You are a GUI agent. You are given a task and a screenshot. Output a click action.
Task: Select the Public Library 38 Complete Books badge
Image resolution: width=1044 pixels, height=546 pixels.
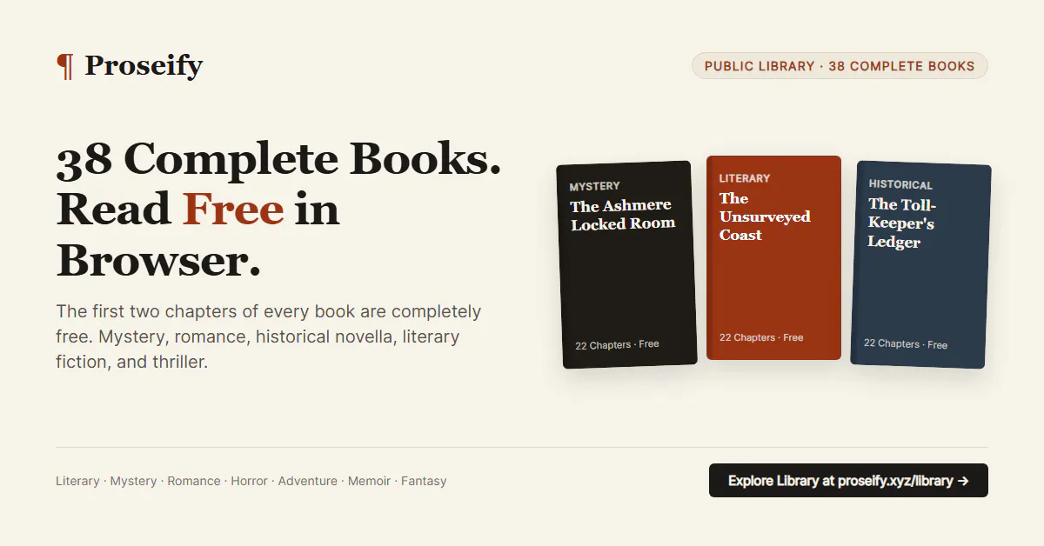[x=840, y=66]
